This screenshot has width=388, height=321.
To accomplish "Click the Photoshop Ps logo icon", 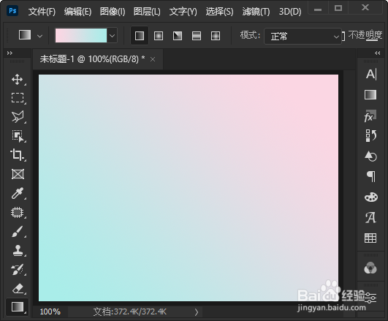I will pos(12,11).
